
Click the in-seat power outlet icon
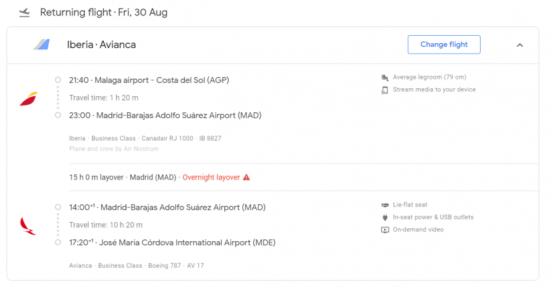385,217
